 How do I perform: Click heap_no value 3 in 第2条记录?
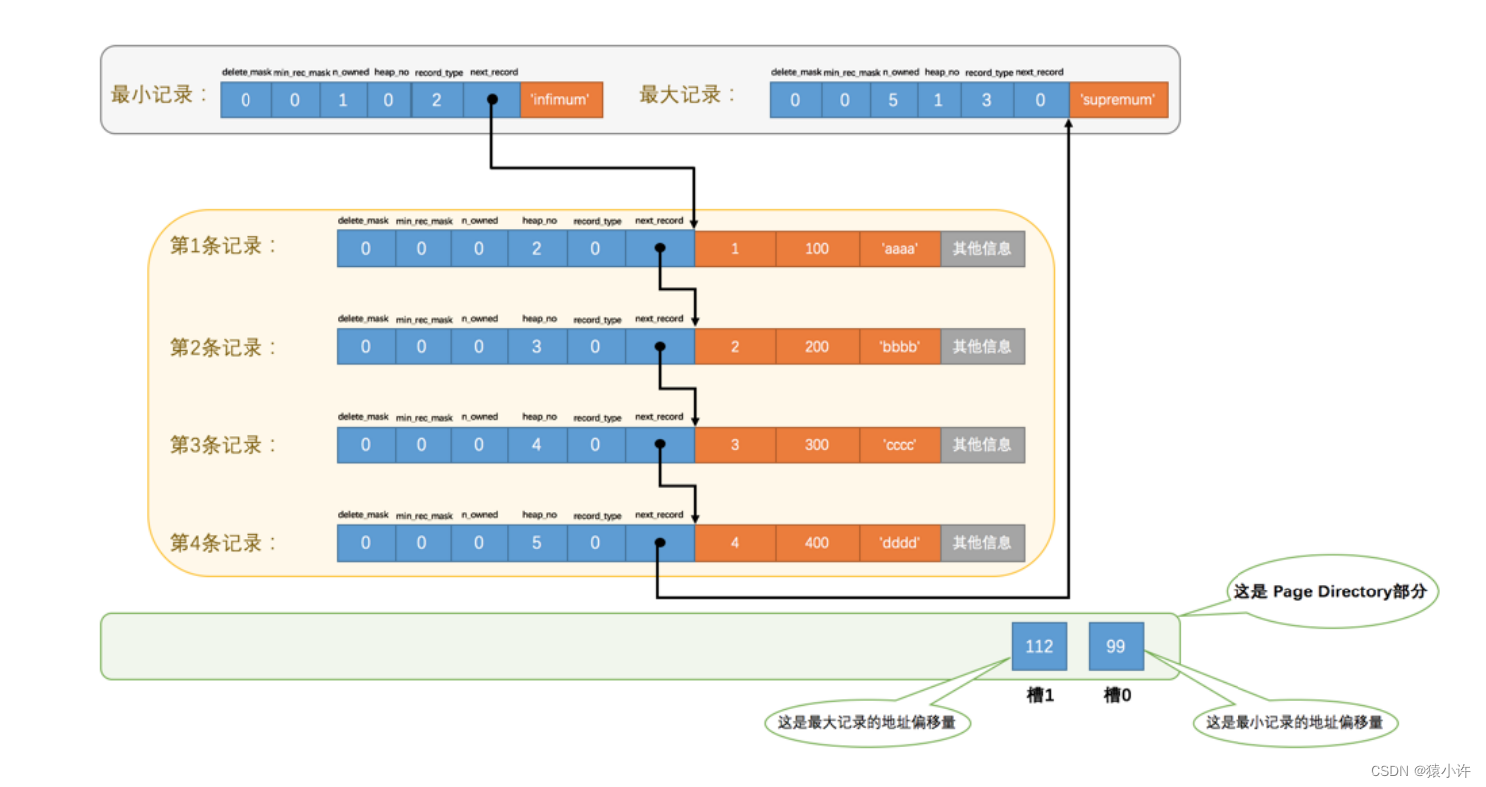pos(537,346)
